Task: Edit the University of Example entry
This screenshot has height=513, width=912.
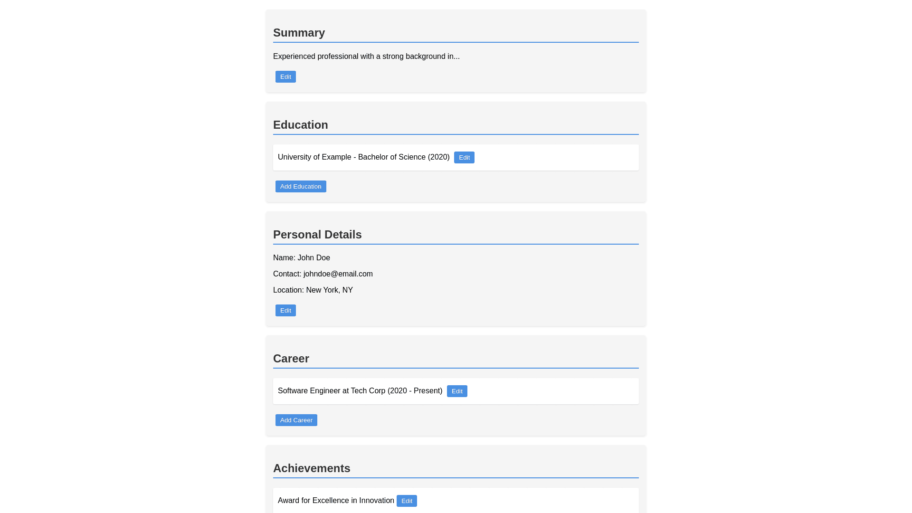Action: pos(464,158)
